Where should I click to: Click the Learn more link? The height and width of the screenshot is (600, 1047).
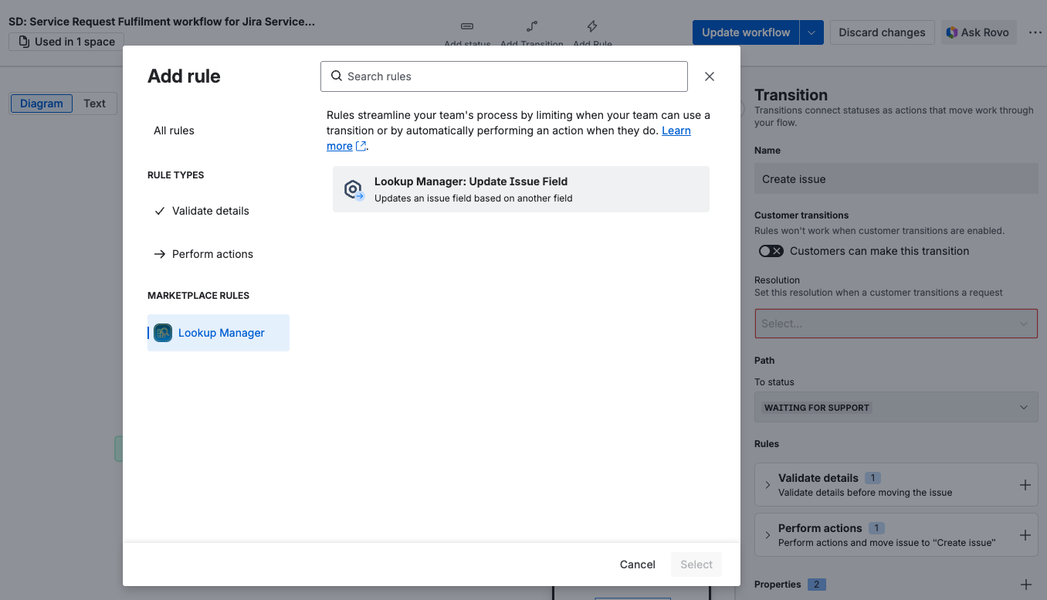tap(676, 130)
